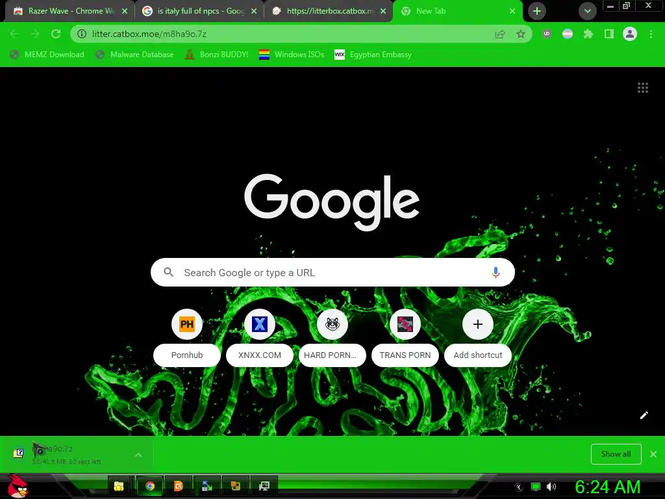Switch to litterbox.catbox tab
The height and width of the screenshot is (499, 665).
point(329,11)
